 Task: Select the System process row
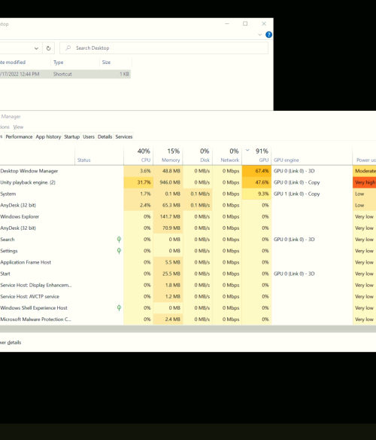[x=188, y=194]
